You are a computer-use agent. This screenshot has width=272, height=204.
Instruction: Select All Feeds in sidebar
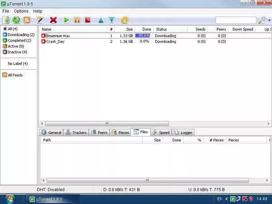pos(13,75)
